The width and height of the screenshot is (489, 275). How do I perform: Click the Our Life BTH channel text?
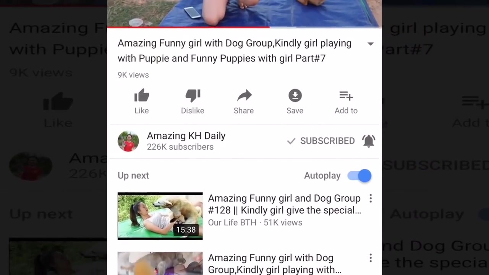[232, 223]
